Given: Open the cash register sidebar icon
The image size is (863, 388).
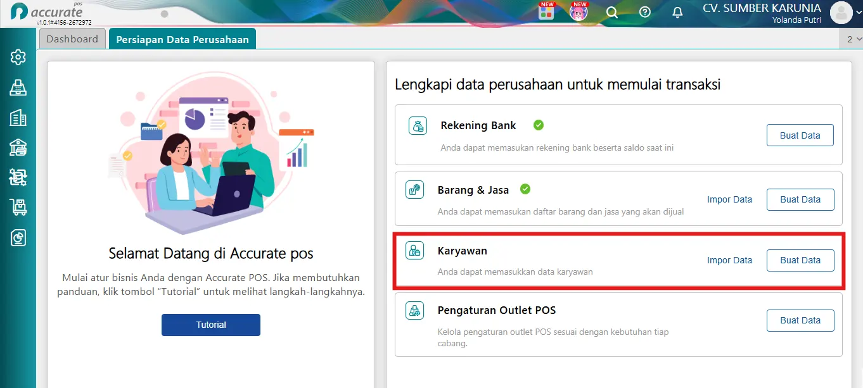Looking at the screenshot, I should pyautogui.click(x=18, y=87).
